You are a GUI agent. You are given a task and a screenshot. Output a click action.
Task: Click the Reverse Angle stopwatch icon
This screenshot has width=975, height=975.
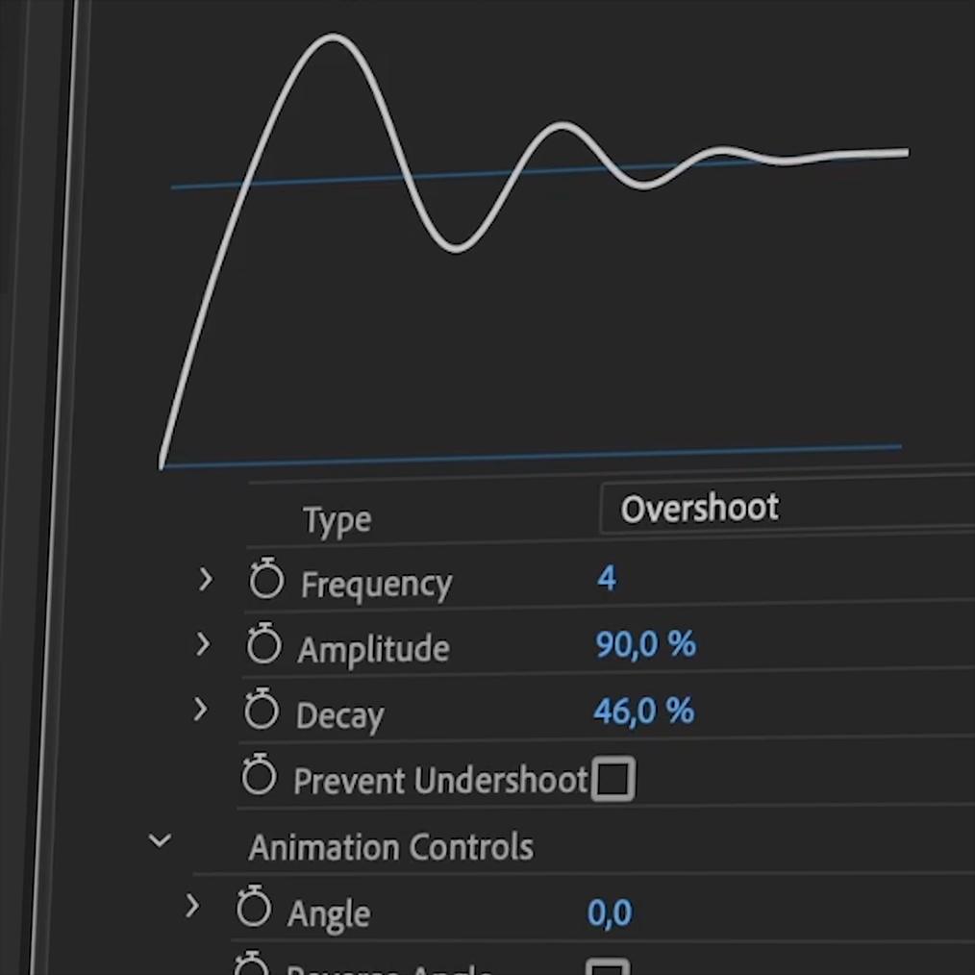point(252,965)
